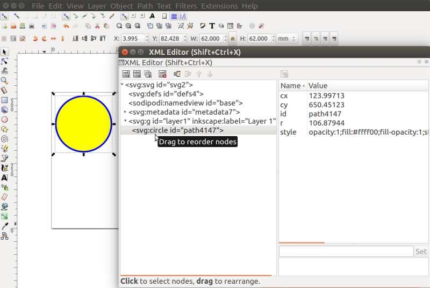The image size is (430, 288).
Task: Select the Tweak objects tool
Action: (4, 71)
